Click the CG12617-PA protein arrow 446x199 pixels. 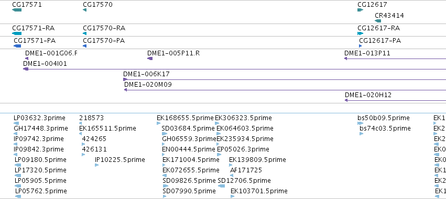point(361,46)
